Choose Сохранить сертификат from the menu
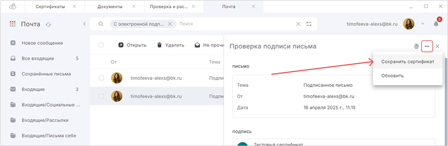The width and height of the screenshot is (448, 146). [x=408, y=62]
